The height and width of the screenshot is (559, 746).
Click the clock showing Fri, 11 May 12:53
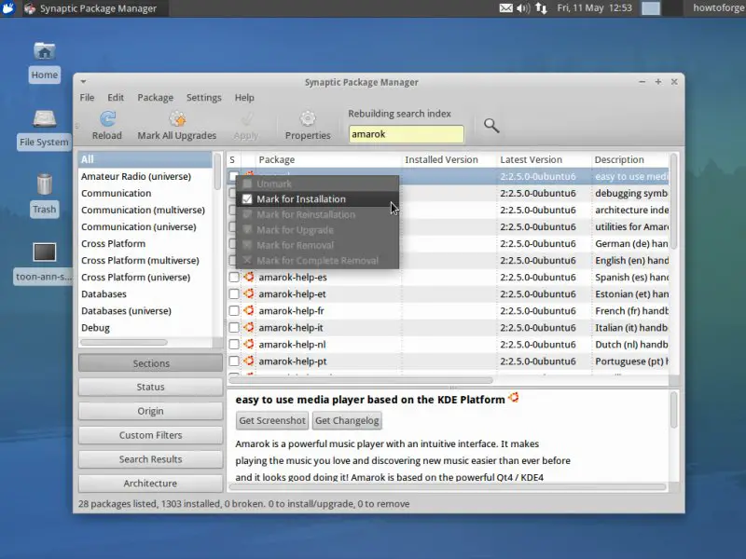595,8
